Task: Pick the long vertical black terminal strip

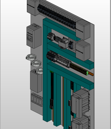Action: 52,90
